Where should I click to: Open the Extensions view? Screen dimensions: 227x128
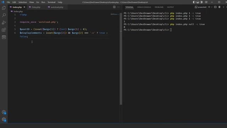pyautogui.click(x=4, y=30)
